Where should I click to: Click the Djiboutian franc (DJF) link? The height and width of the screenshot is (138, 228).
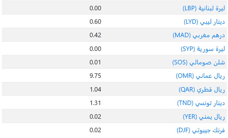[201, 130]
